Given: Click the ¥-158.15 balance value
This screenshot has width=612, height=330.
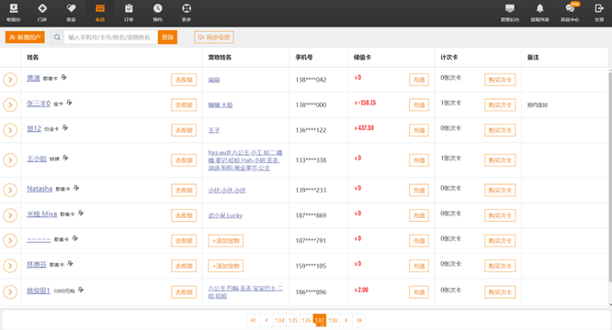Looking at the screenshot, I should pos(365,103).
